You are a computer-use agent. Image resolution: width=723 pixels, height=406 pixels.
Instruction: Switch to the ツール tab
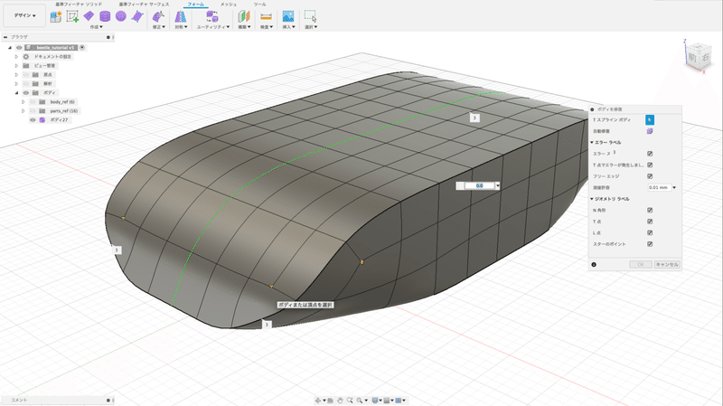(259, 5)
